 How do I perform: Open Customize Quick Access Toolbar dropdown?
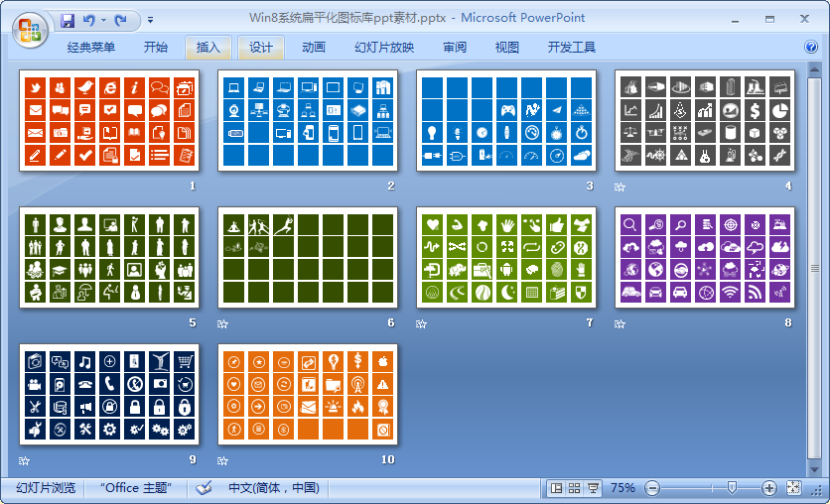[x=150, y=20]
